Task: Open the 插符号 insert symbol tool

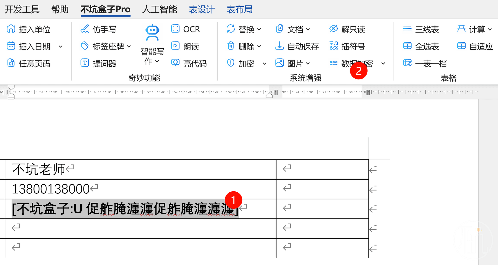Action: click(x=347, y=46)
